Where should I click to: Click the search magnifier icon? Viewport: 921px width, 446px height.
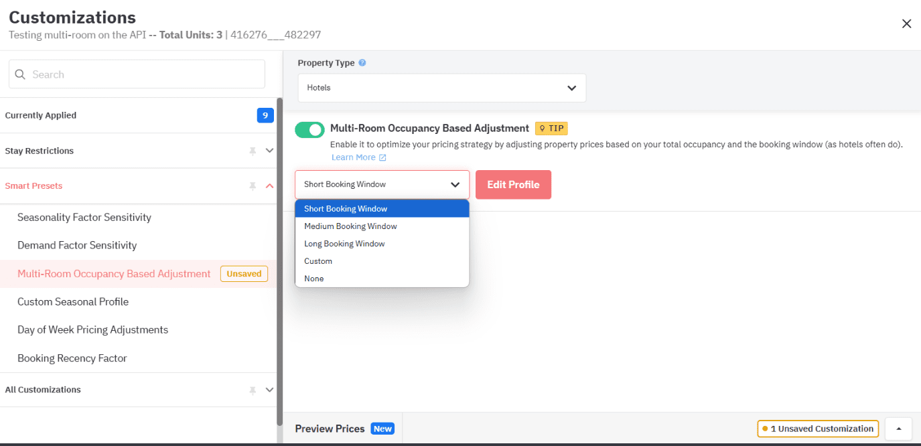tap(19, 74)
